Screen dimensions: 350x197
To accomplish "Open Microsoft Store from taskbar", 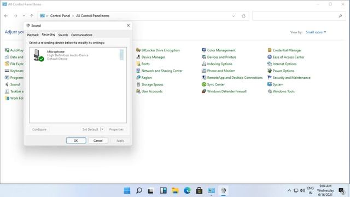I will tap(199, 190).
